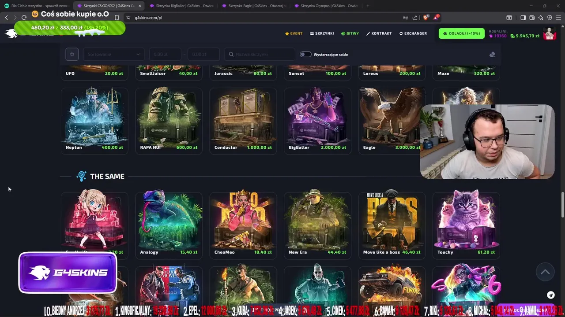Click the VPN shield icon in the browser toolbar
The image size is (565, 317).
(x=550, y=18)
